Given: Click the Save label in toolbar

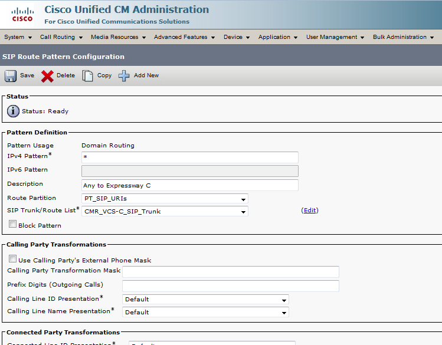Looking at the screenshot, I should (x=27, y=75).
